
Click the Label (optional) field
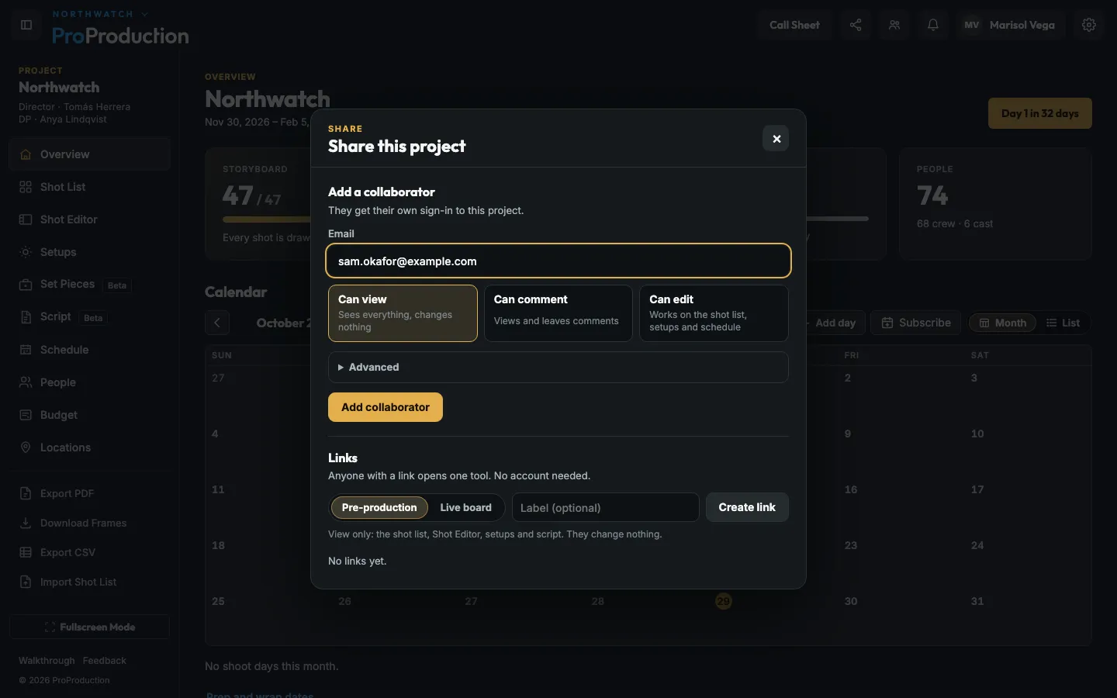coord(606,508)
